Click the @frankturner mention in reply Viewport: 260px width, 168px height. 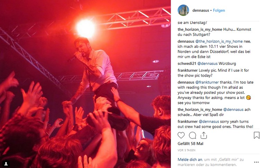(207, 82)
